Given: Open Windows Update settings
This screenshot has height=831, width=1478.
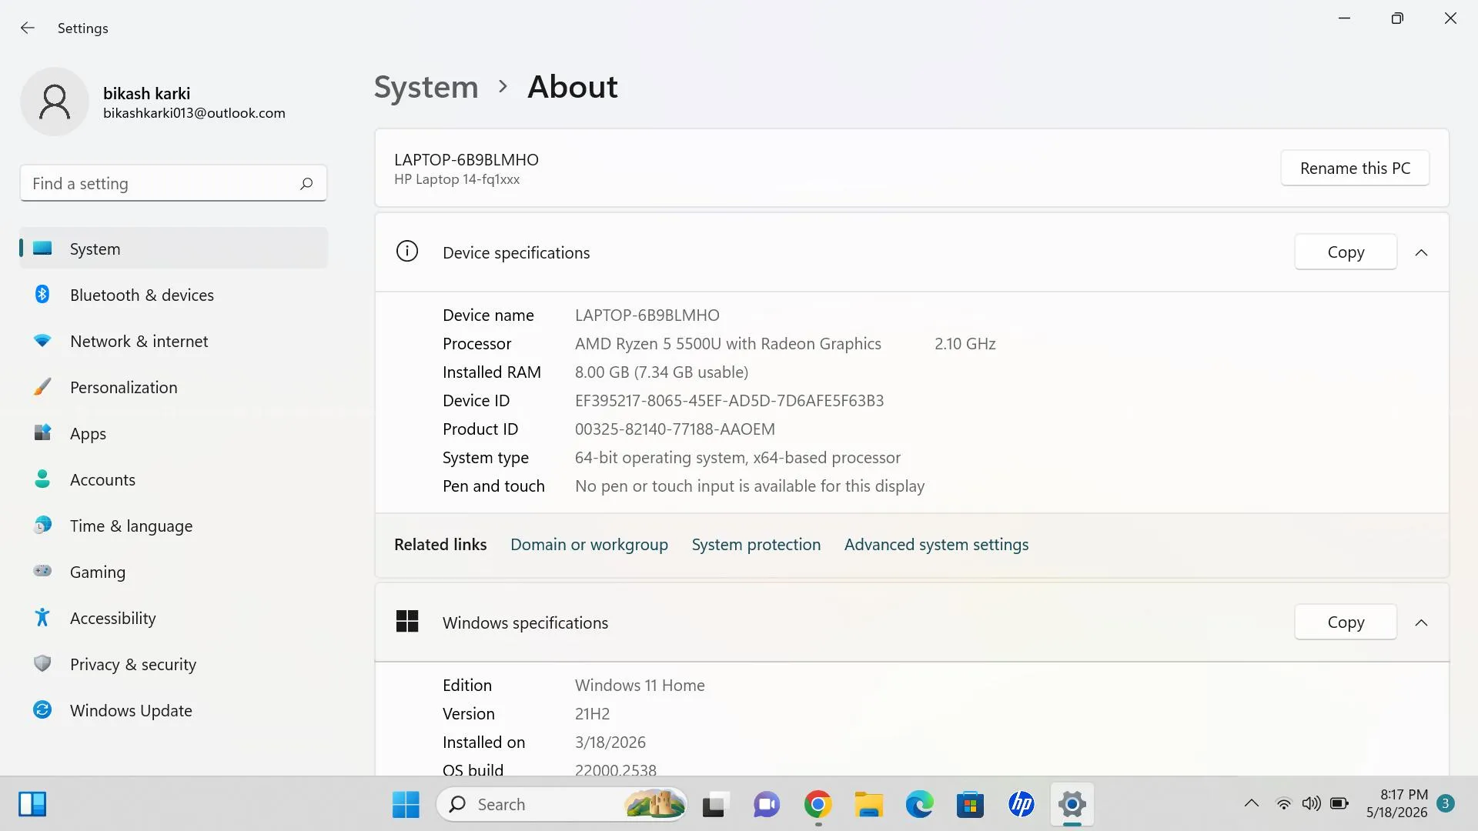Looking at the screenshot, I should (x=173, y=710).
